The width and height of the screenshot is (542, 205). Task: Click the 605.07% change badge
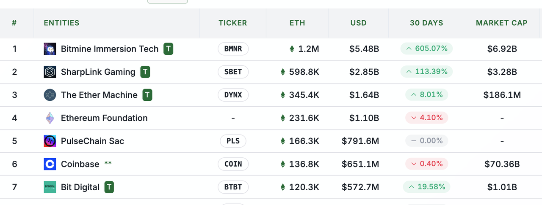tap(426, 49)
